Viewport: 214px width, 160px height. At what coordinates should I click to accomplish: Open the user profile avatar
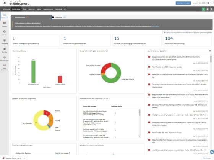[x=212, y=3]
